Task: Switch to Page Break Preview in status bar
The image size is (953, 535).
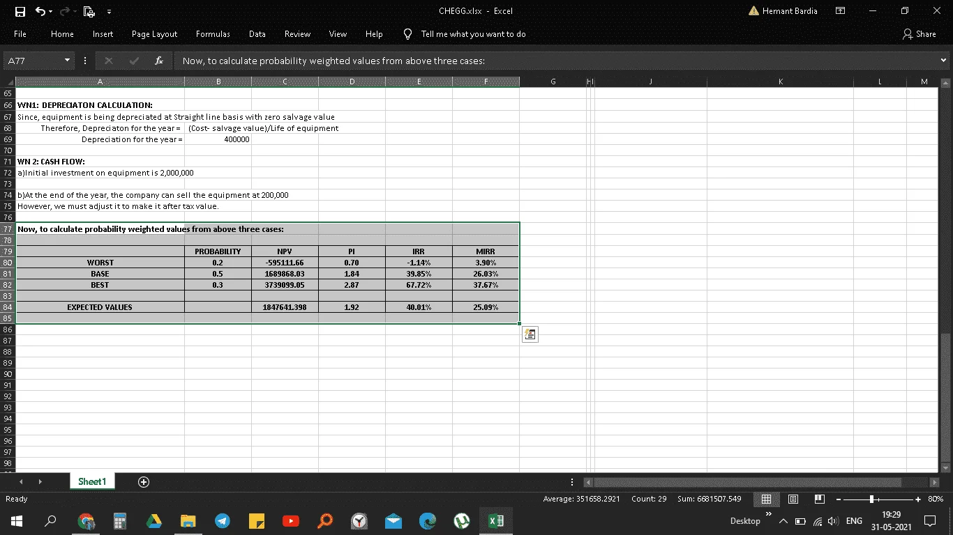Action: 820,499
